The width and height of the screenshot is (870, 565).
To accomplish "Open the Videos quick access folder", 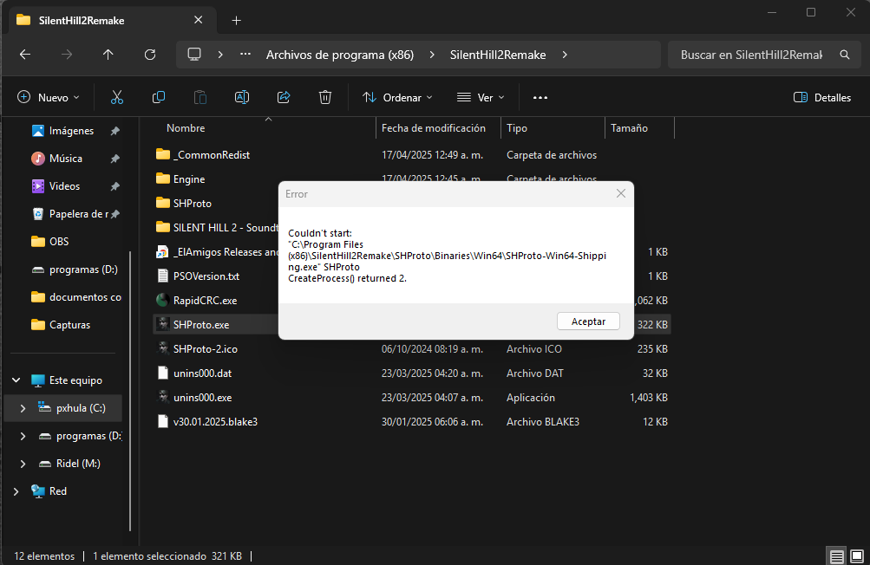I will coord(64,186).
